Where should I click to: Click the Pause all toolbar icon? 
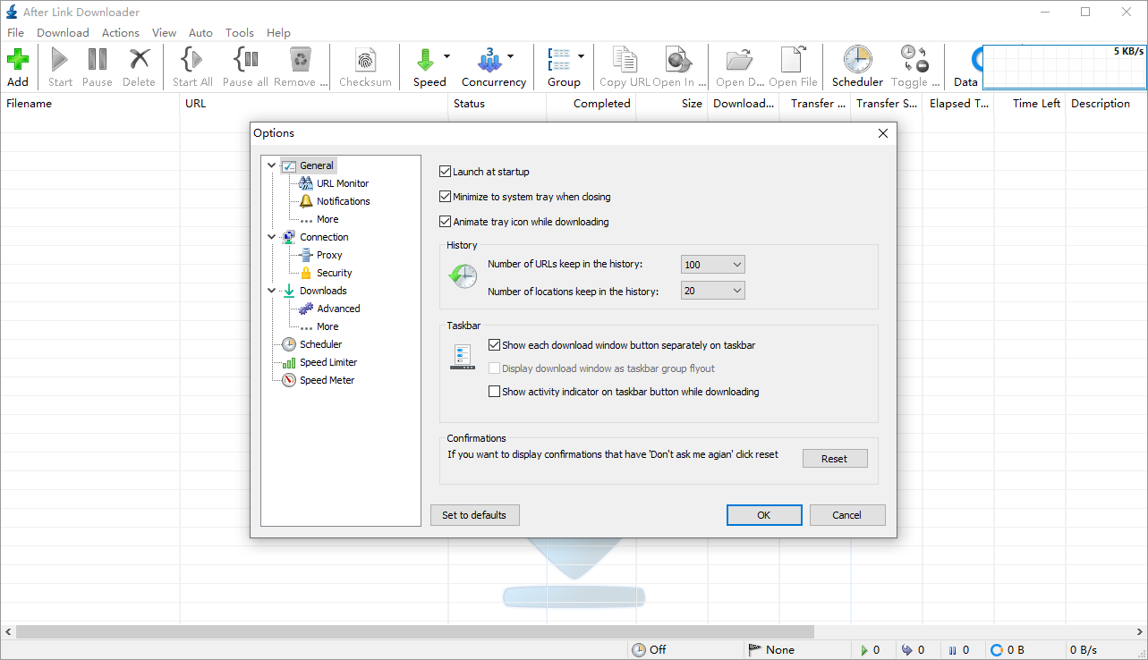tap(245, 60)
